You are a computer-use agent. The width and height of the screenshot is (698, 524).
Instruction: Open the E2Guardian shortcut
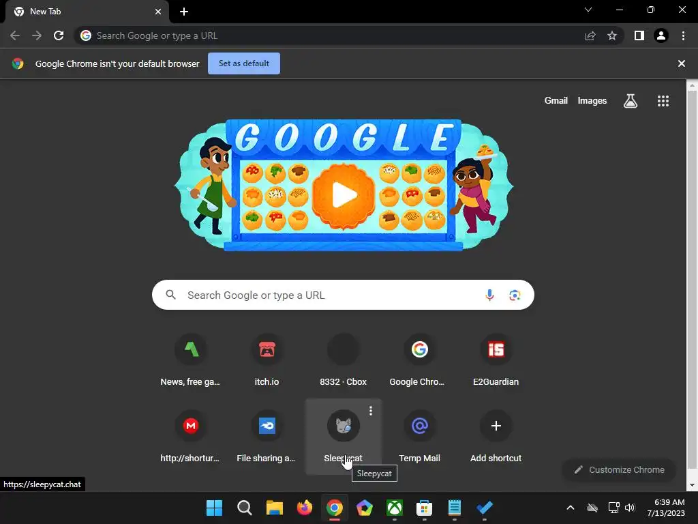496,361
